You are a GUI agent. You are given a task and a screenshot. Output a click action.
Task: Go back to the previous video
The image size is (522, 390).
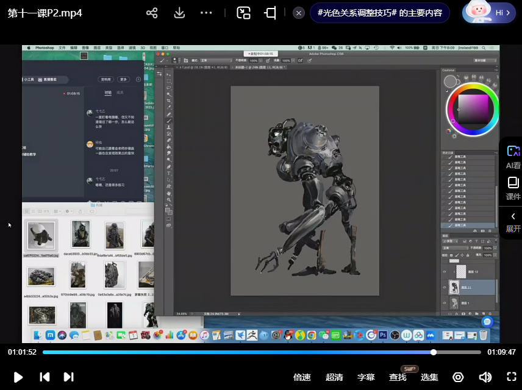point(45,377)
